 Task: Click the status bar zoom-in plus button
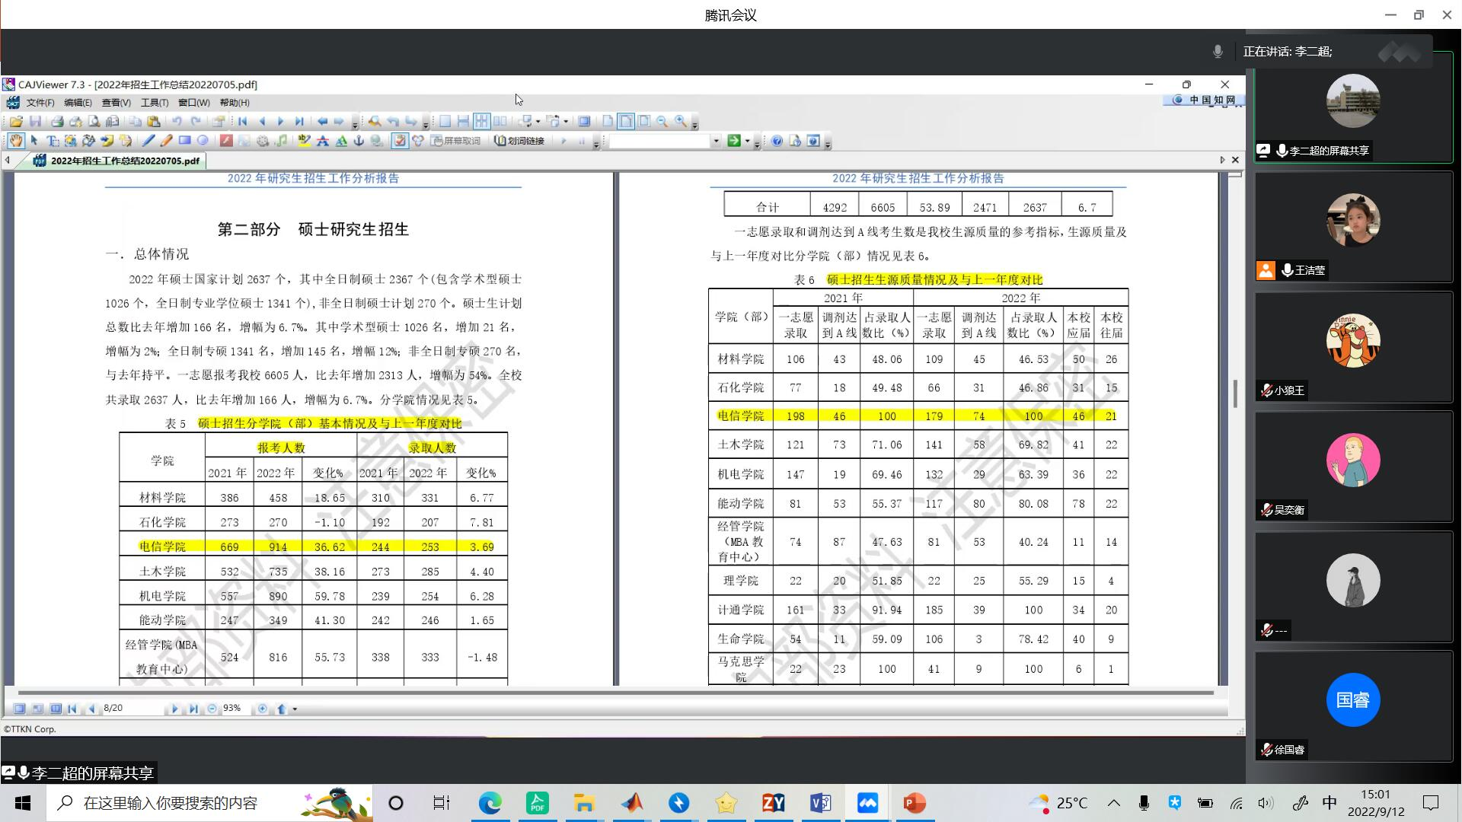(262, 709)
